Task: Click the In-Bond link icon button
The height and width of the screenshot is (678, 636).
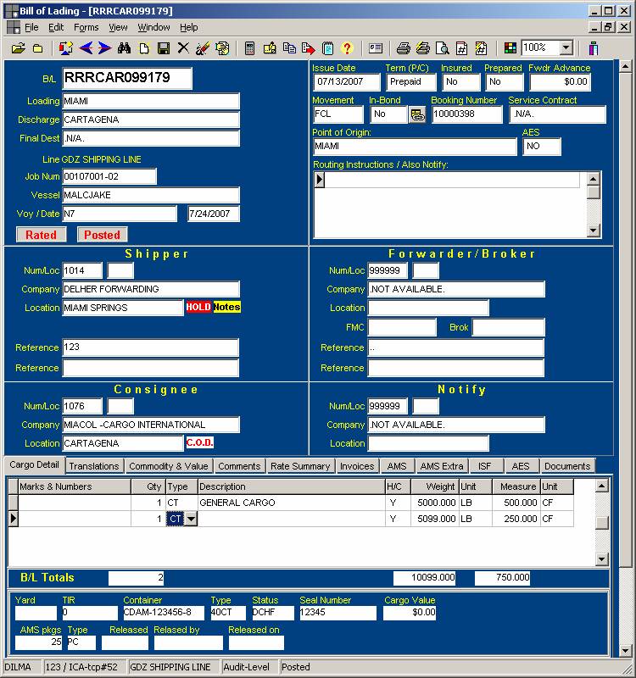Action: (x=417, y=114)
